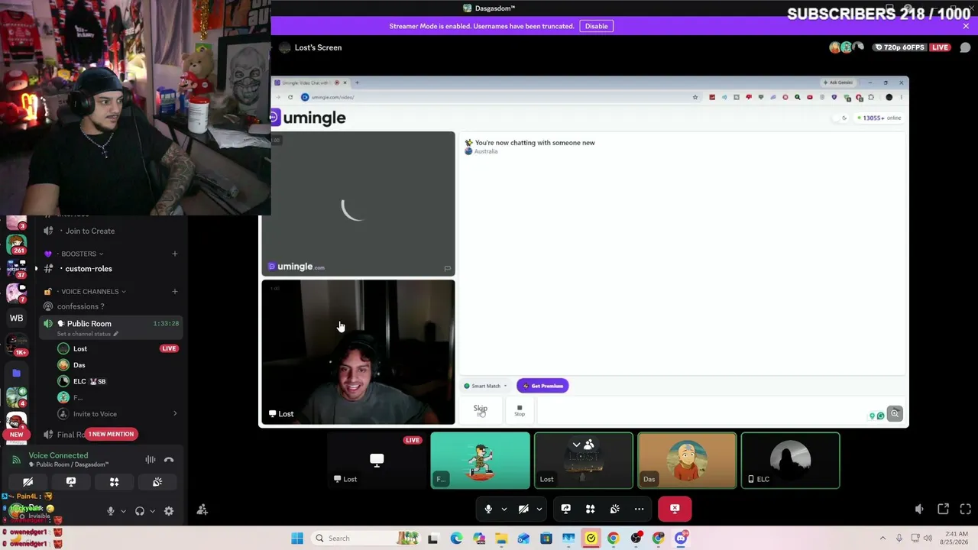Add a channel under VOICE CHANNELS

[175, 291]
